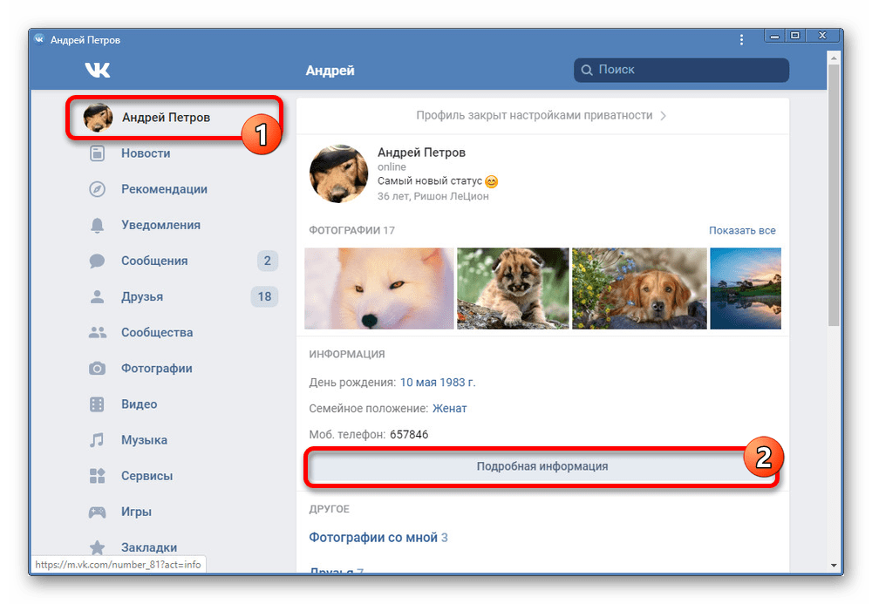872x604 pixels.
Task: Click the Сообщения speech bubble icon
Action: (97, 261)
